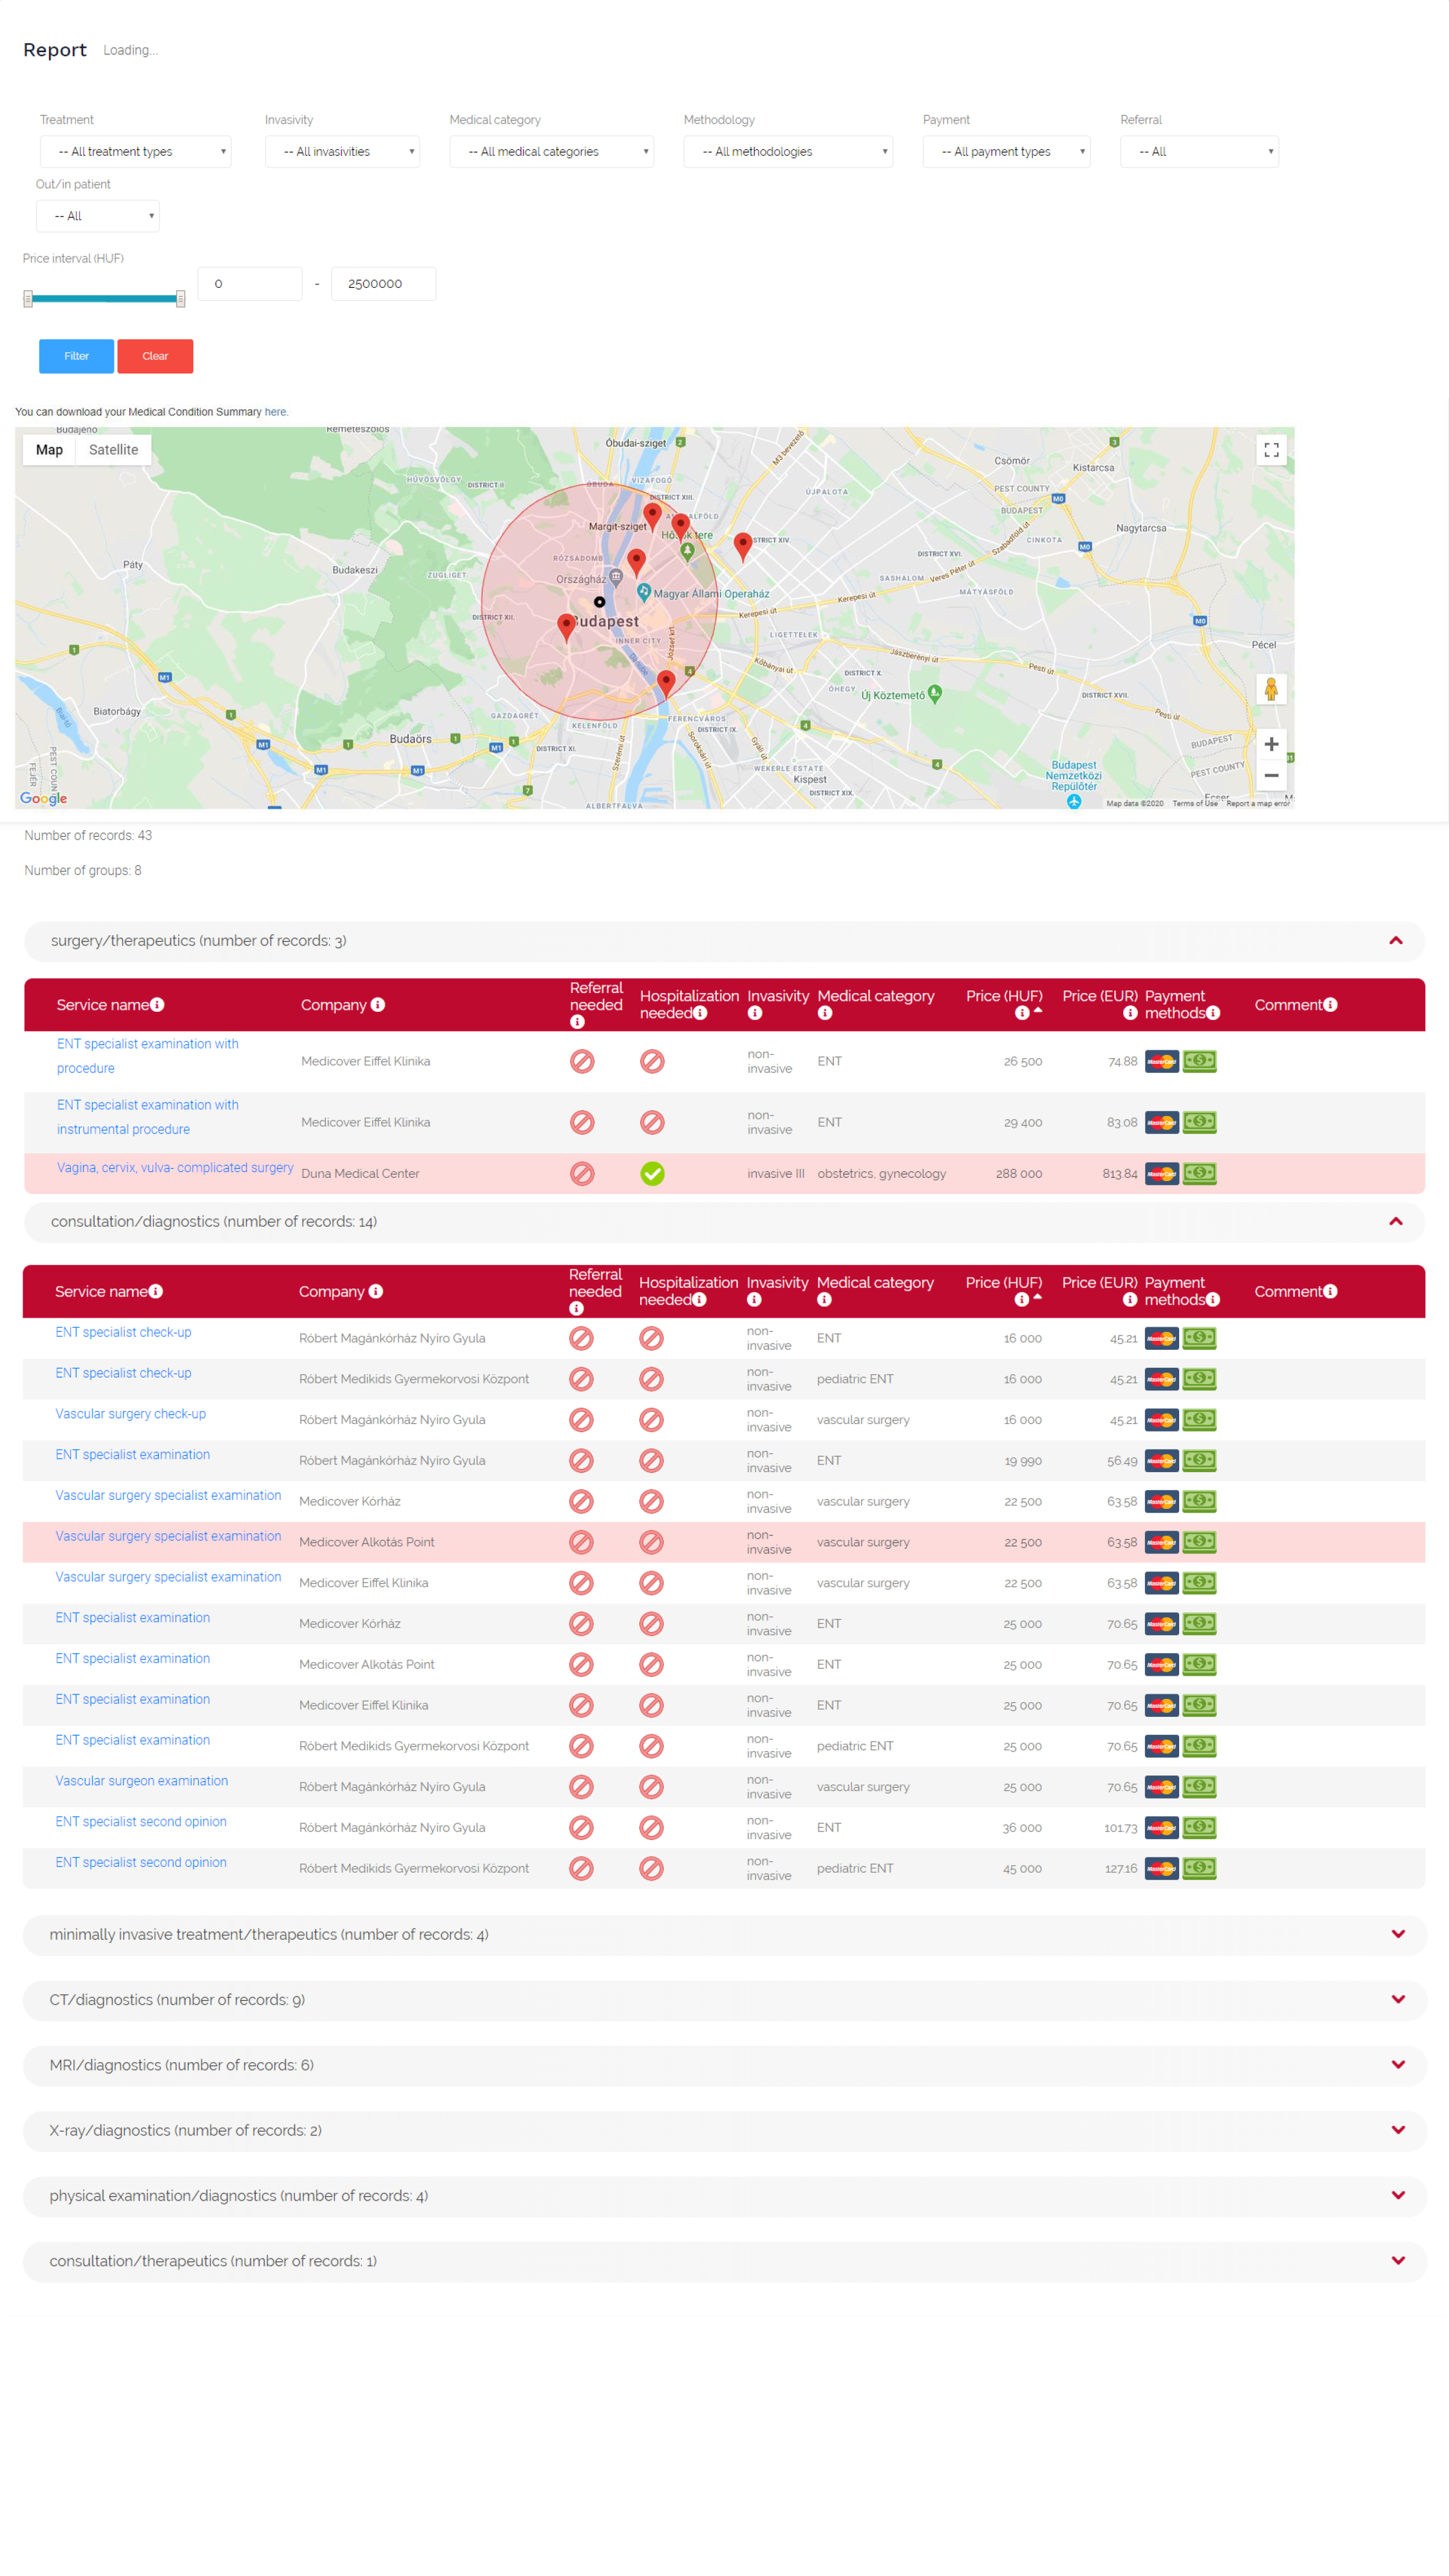Click the Mastercard icon in the Duna Medical Center row
1449x2576 pixels.
[x=1161, y=1173]
